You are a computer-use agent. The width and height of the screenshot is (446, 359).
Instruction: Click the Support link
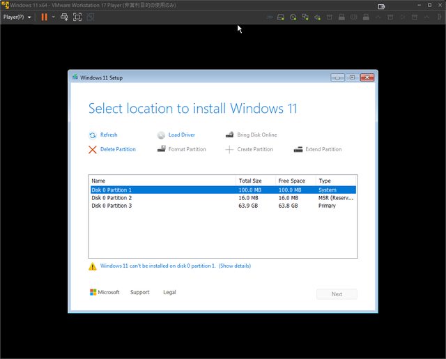pyautogui.click(x=139, y=293)
